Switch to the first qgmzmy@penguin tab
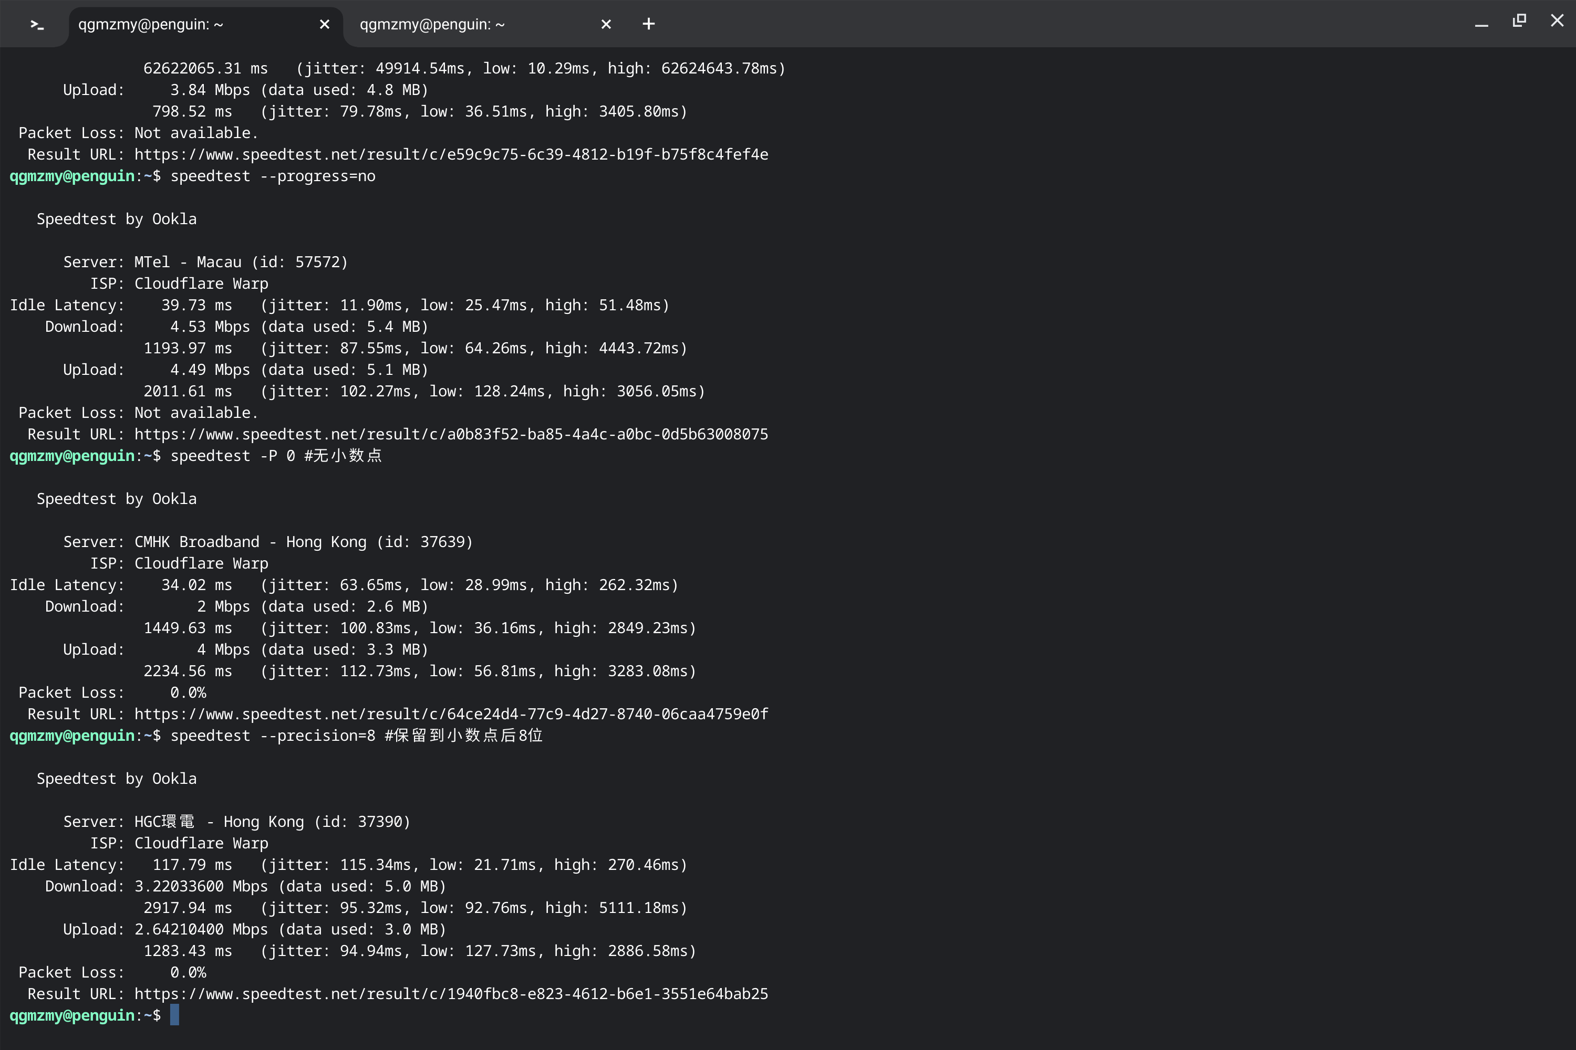Screen dimensions: 1576x1050 point(206,25)
